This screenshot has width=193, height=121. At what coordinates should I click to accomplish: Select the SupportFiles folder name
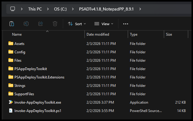tap(24, 94)
